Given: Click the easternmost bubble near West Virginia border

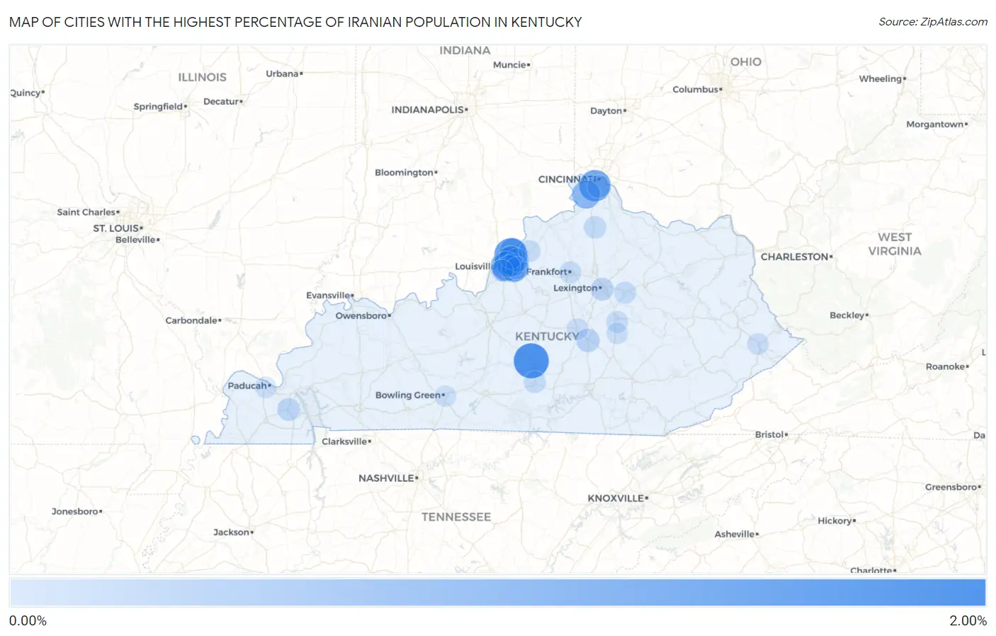Looking at the screenshot, I should click(x=758, y=345).
